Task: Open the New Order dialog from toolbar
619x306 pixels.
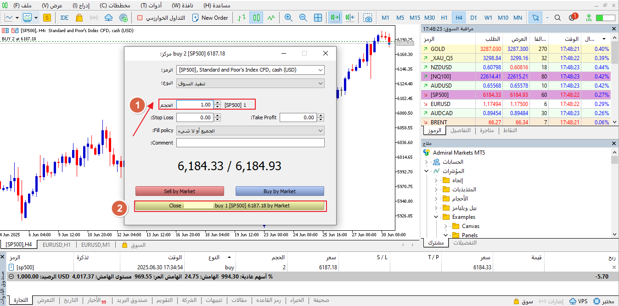Action: (210, 17)
